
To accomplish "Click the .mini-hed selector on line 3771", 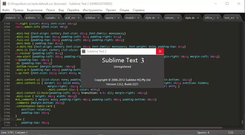I will [22, 33].
